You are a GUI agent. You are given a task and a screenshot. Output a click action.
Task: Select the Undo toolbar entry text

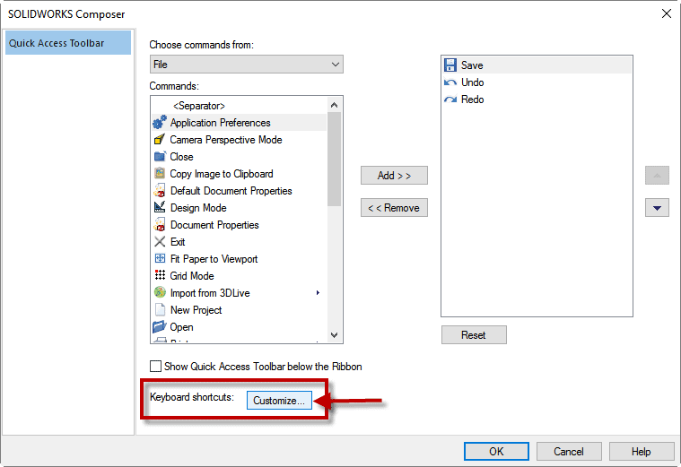(473, 82)
